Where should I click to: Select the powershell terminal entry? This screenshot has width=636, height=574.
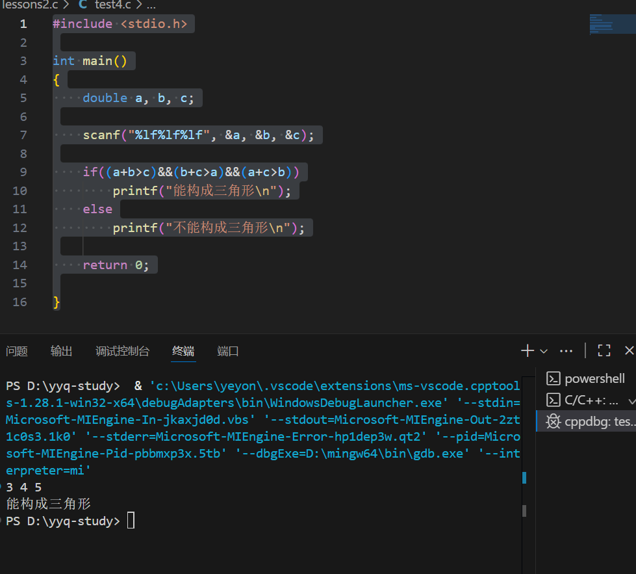pos(587,378)
